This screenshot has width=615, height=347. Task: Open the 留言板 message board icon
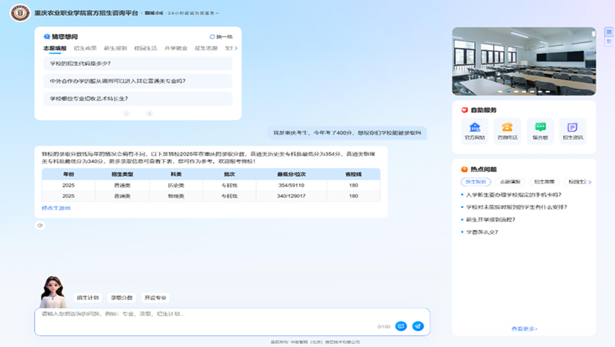[x=540, y=130]
